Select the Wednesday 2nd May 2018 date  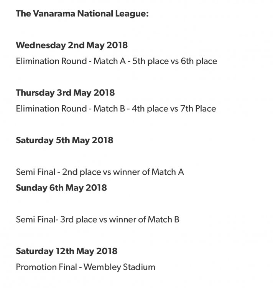[72, 45]
